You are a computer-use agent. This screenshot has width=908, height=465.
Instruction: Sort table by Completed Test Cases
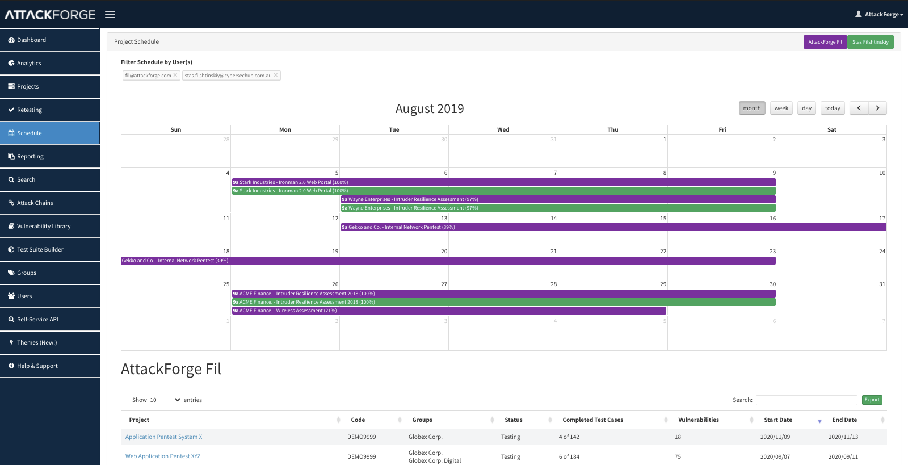click(x=613, y=420)
